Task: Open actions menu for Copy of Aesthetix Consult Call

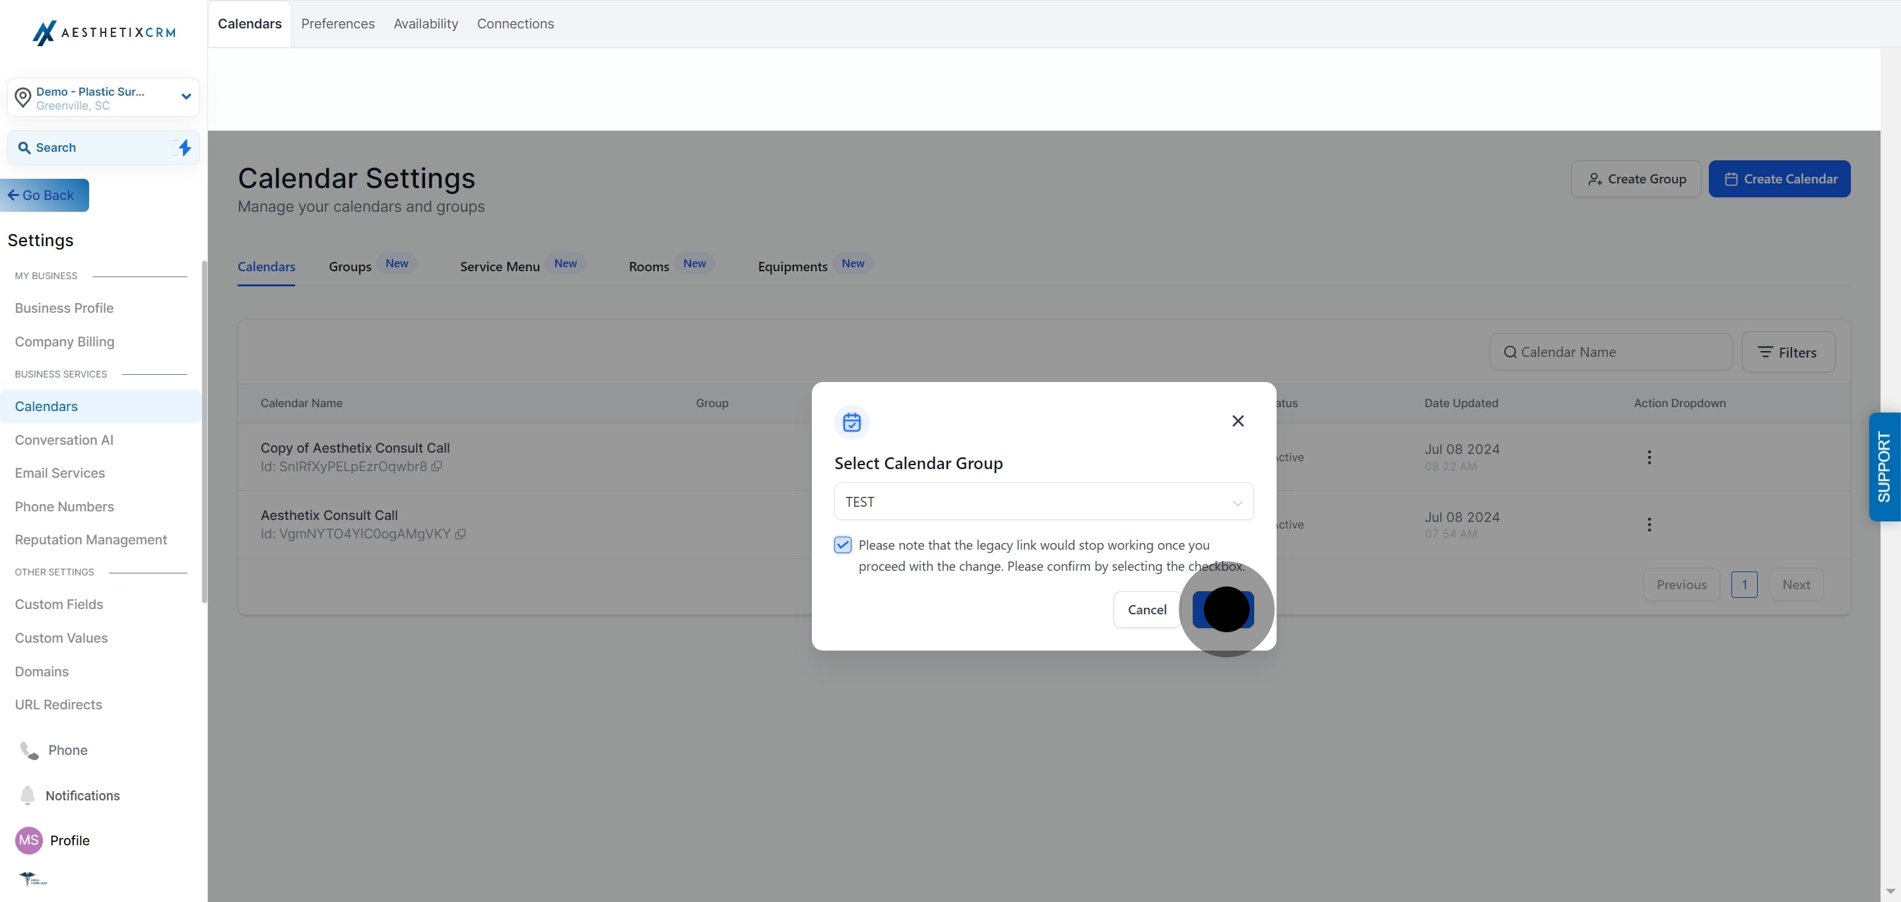Action: [x=1649, y=457]
